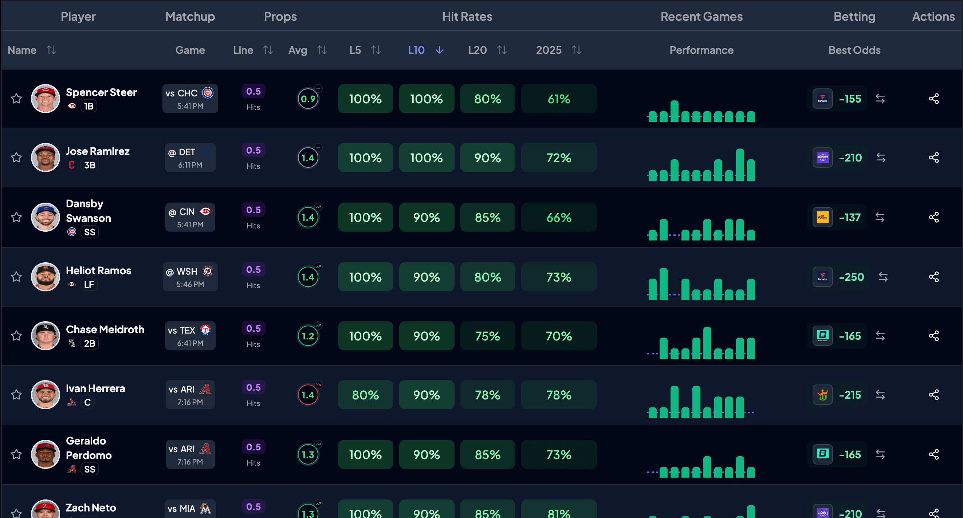The image size is (963, 518).
Task: Open the @ DET 6:11 PM matchup
Action: pos(190,158)
